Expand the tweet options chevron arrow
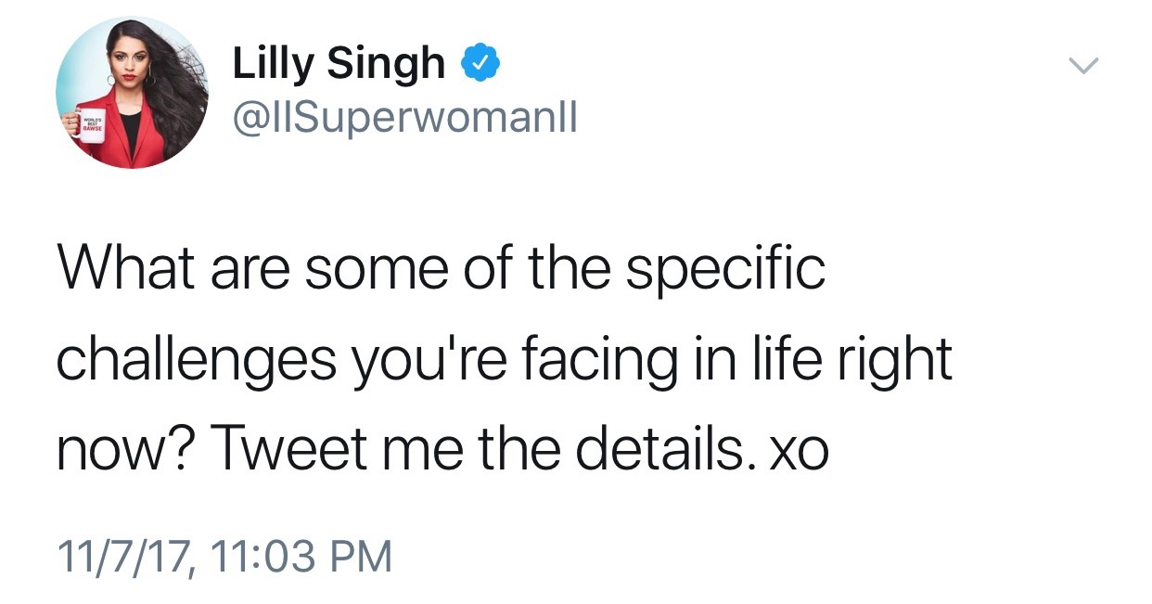The image size is (1152, 604). [1082, 66]
